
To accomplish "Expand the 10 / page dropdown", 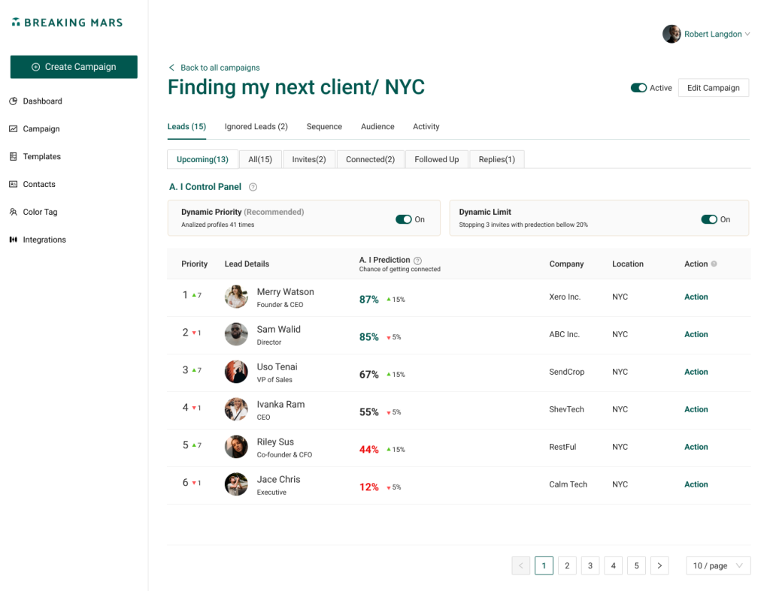I will pos(717,565).
